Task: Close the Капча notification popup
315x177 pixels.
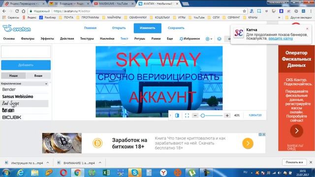Action: click(x=307, y=29)
